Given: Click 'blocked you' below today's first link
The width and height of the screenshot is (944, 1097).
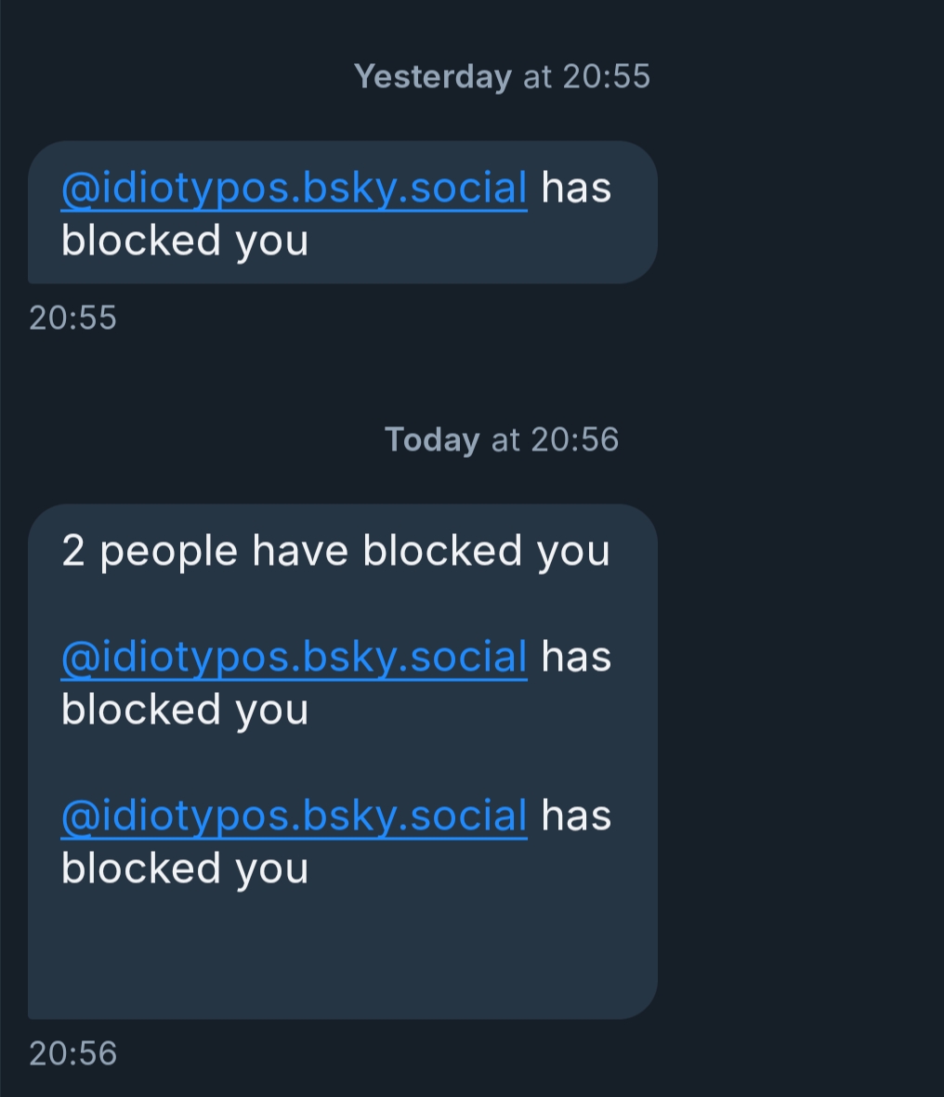Looking at the screenshot, I should pos(185,710).
